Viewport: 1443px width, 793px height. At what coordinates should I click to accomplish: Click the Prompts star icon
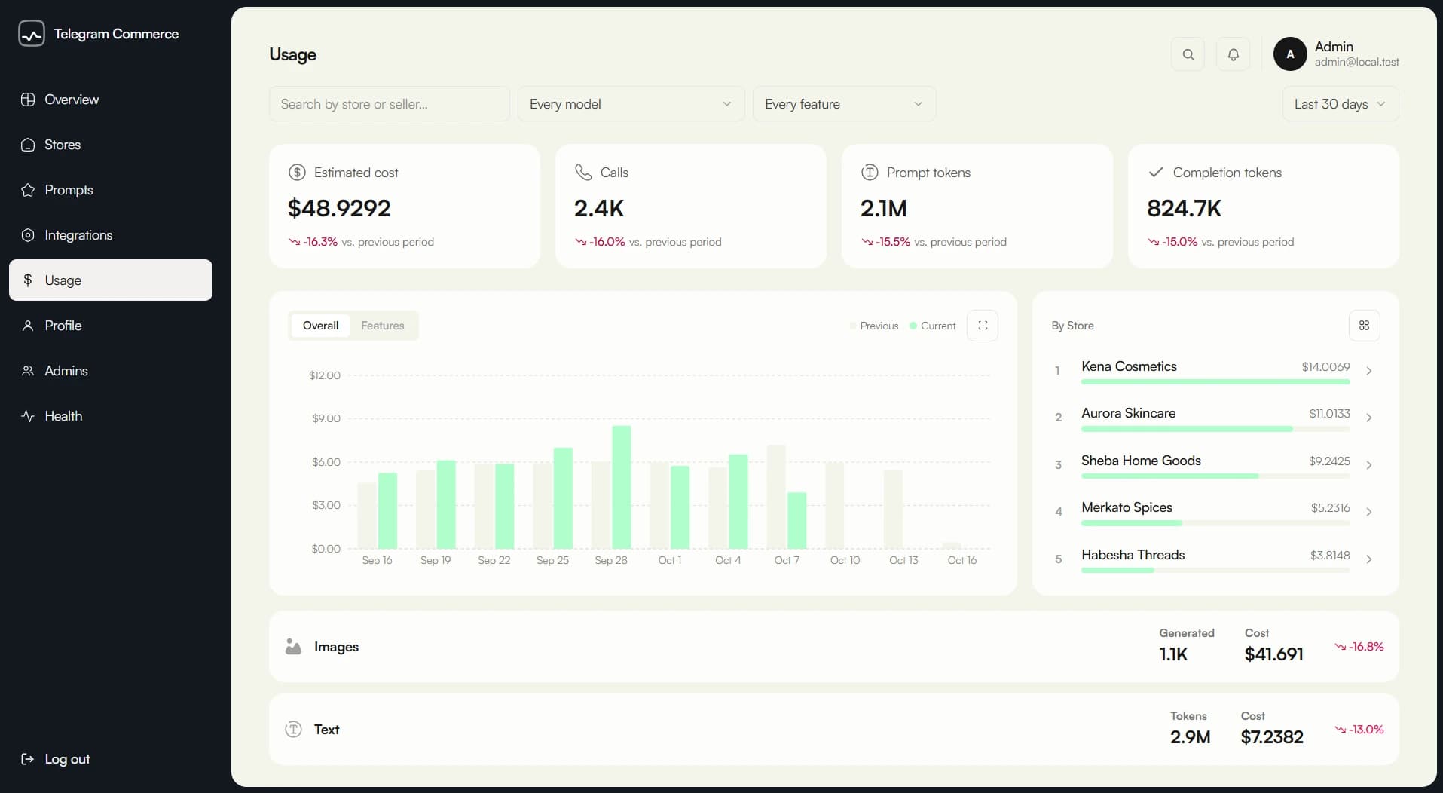click(x=28, y=190)
